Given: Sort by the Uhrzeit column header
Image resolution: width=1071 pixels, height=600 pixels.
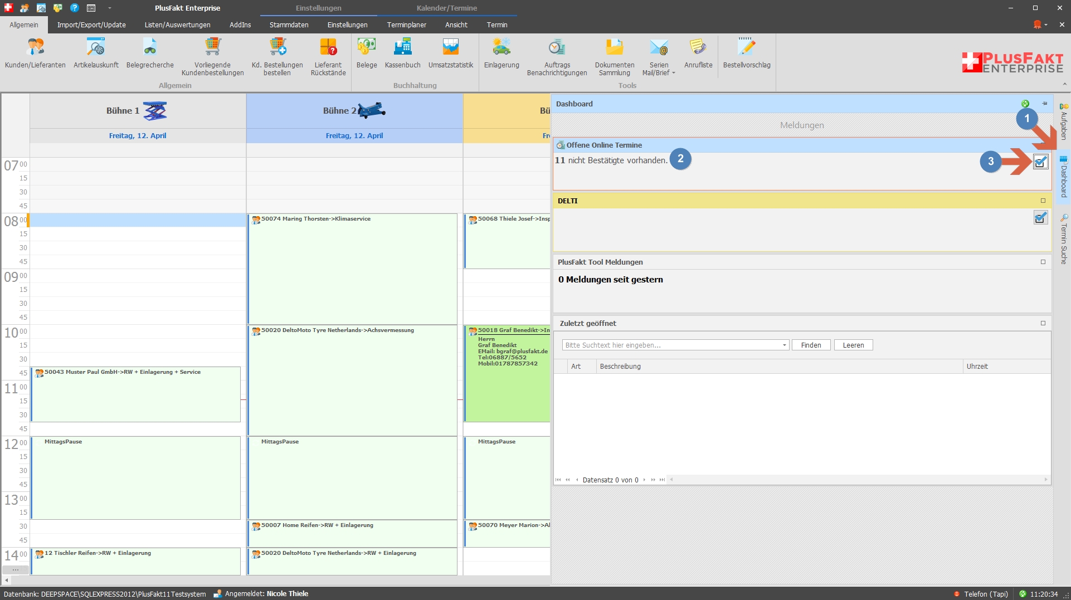Looking at the screenshot, I should (1006, 367).
